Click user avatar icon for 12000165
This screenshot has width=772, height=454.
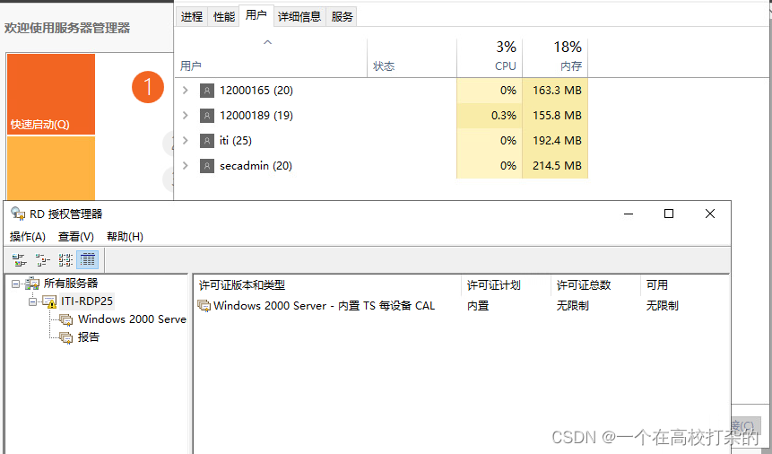[x=207, y=91]
